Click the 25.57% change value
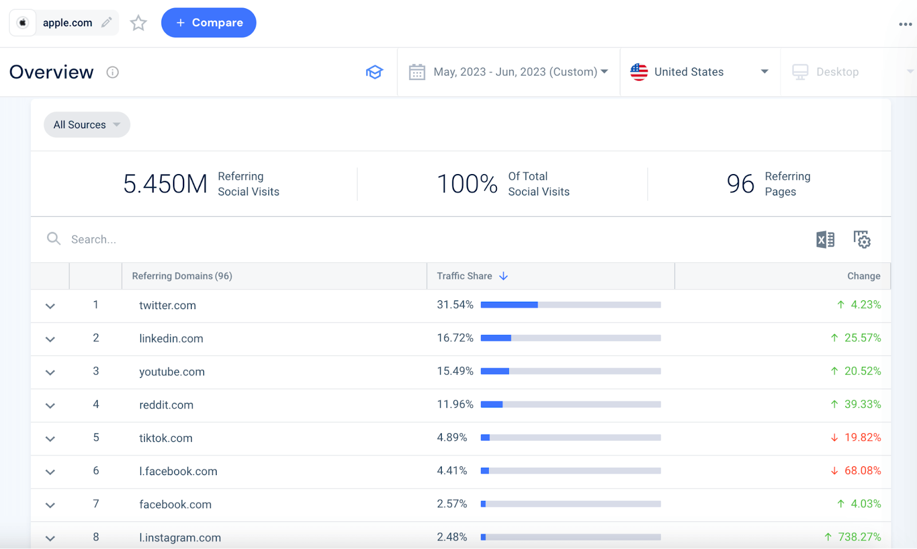 coord(863,338)
